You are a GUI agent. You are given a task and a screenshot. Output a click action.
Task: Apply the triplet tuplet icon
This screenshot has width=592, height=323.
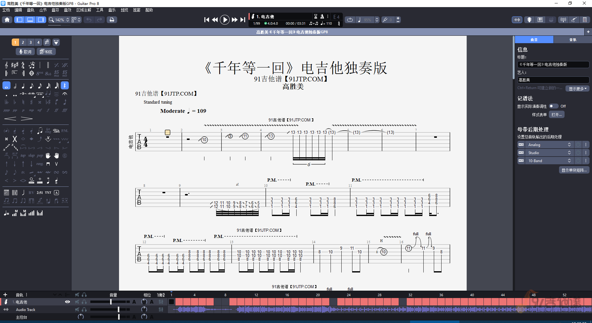point(23,94)
